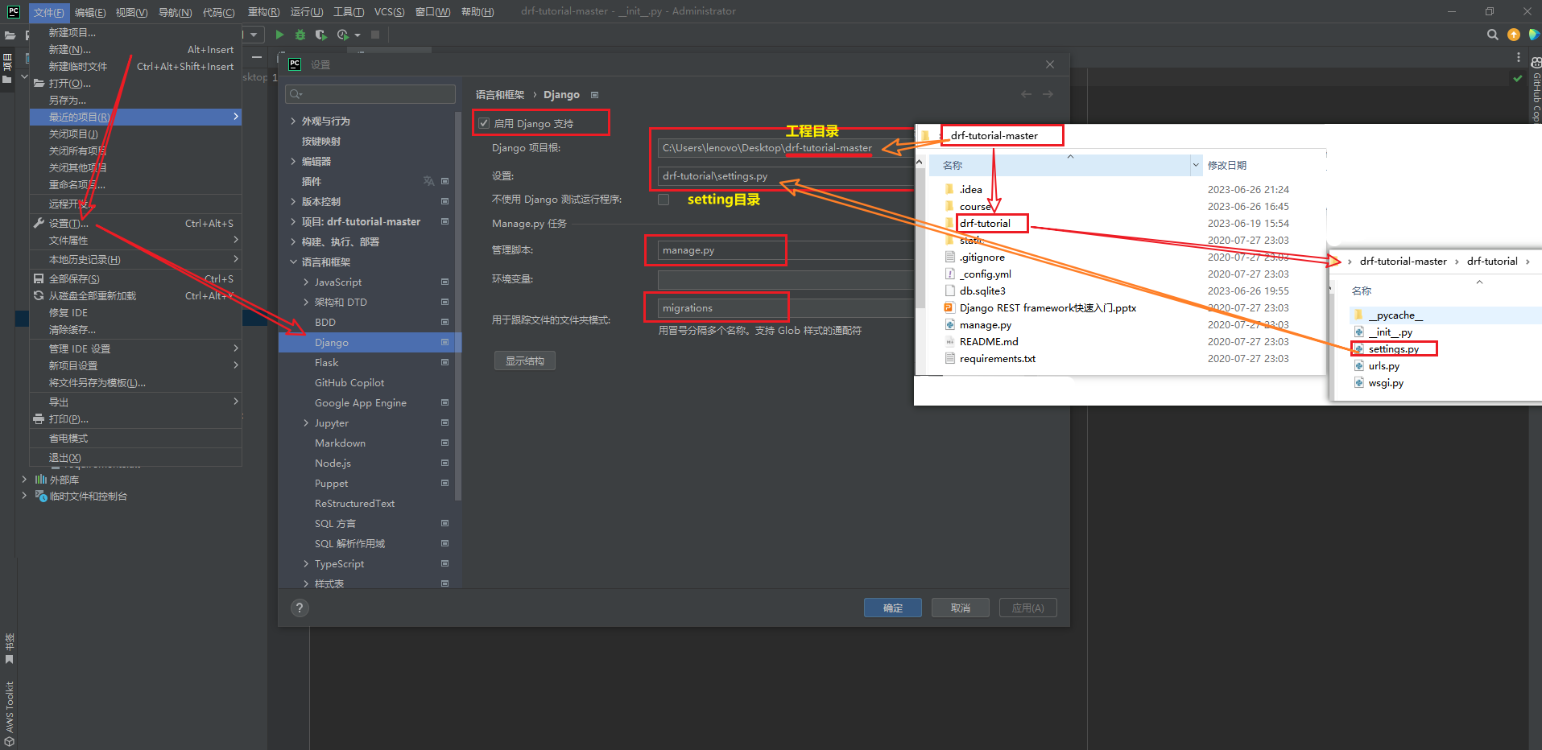
Task: Close the Settings dialog with X
Action: coord(1050,64)
